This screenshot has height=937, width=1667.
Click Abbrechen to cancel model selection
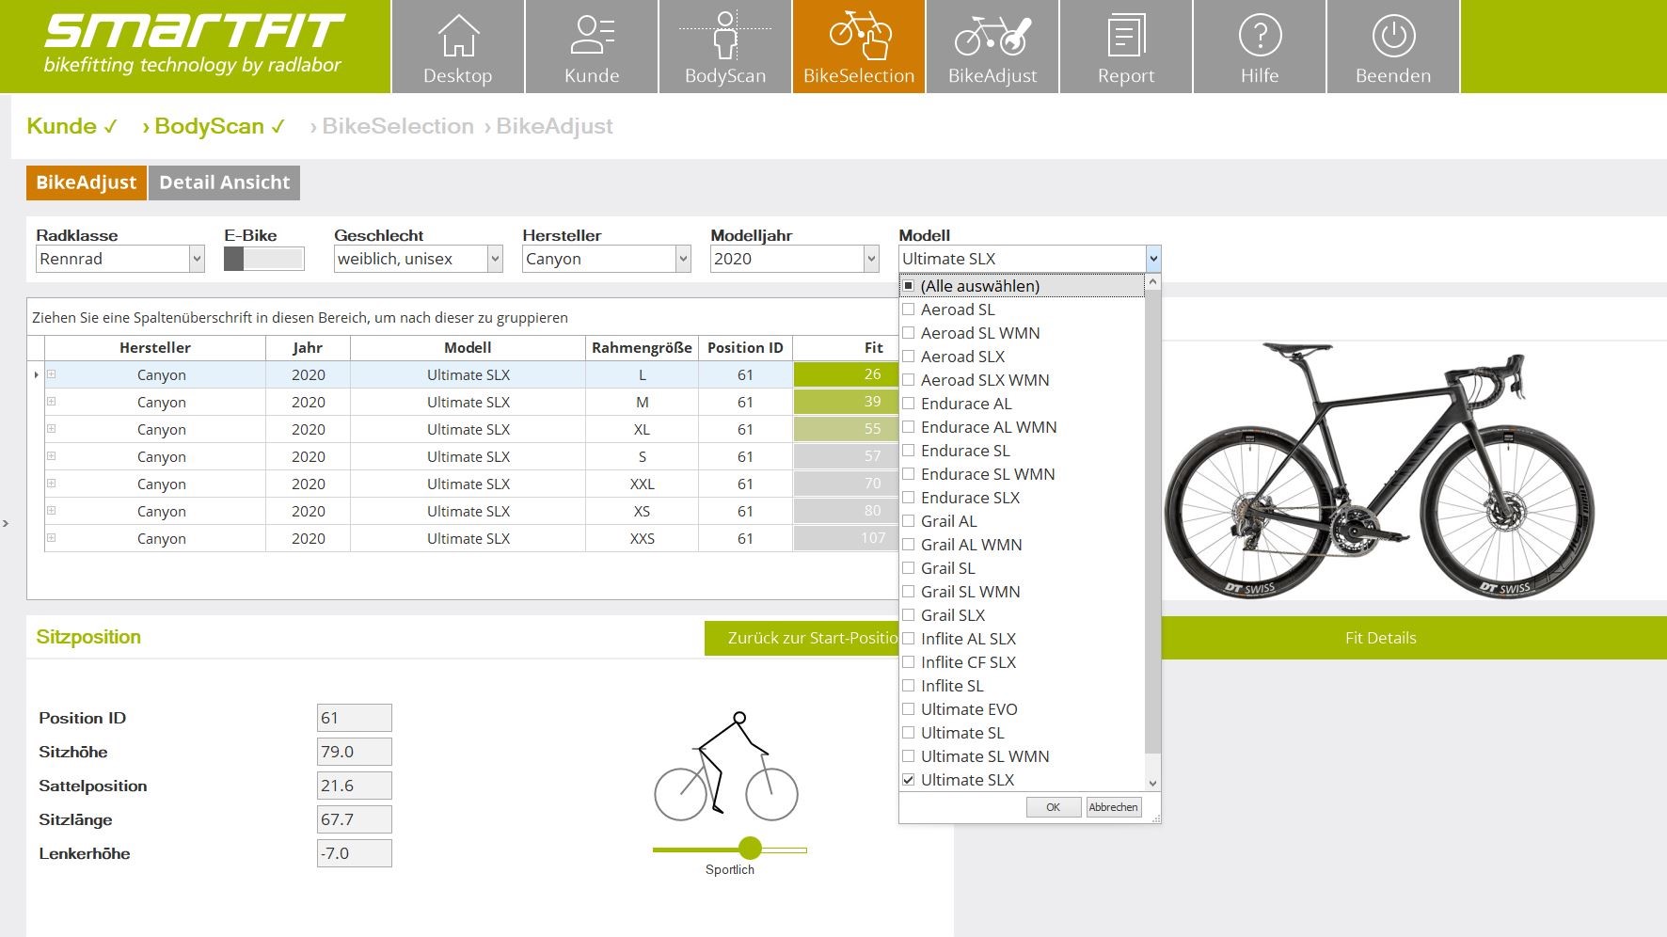pyautogui.click(x=1114, y=807)
